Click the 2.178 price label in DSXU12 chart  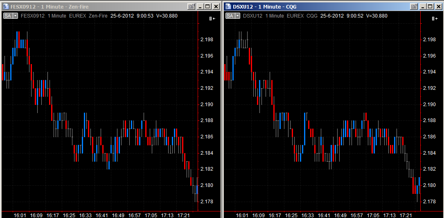pos(429,202)
